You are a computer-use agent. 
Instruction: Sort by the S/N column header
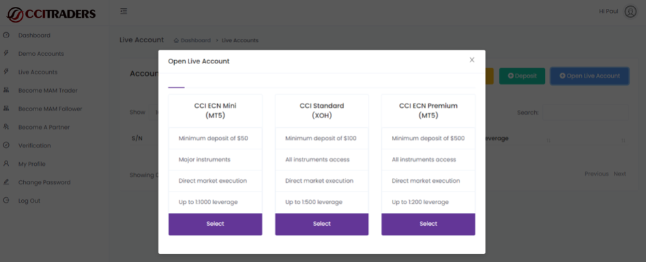point(137,139)
